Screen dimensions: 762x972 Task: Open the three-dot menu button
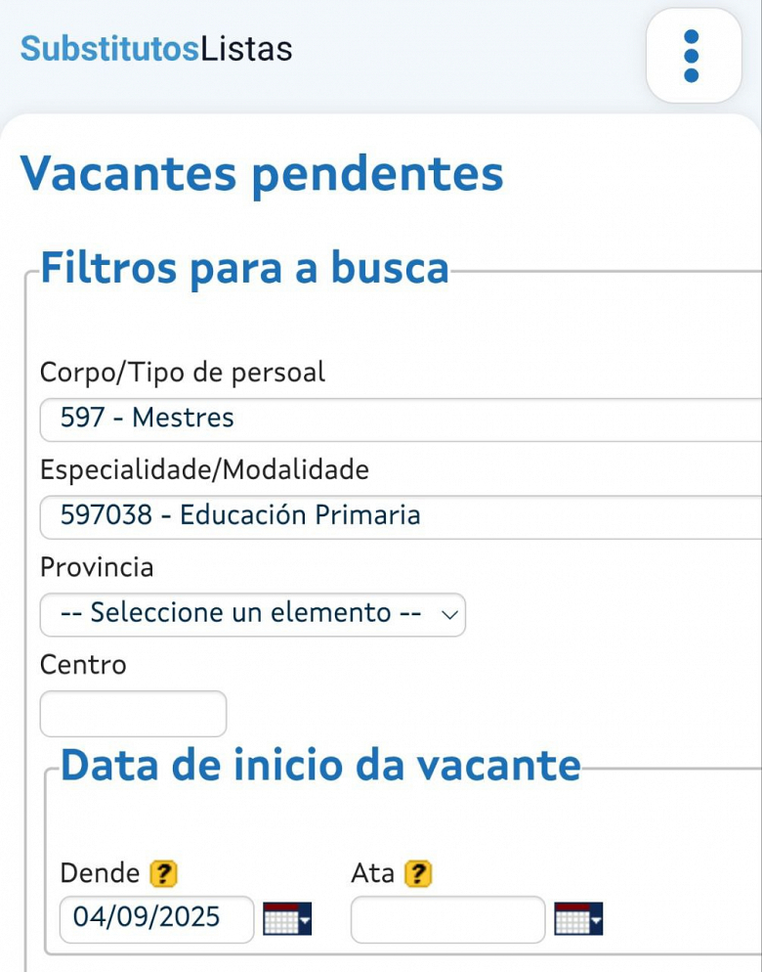point(693,56)
